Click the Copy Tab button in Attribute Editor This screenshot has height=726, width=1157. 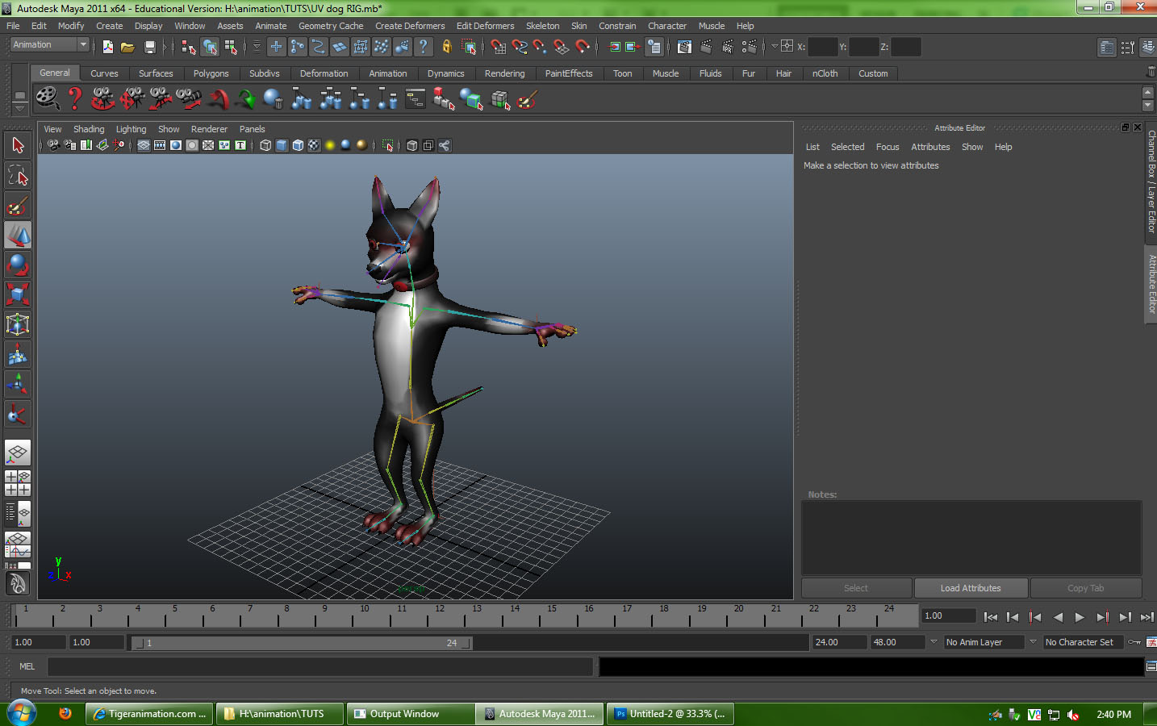(1085, 587)
